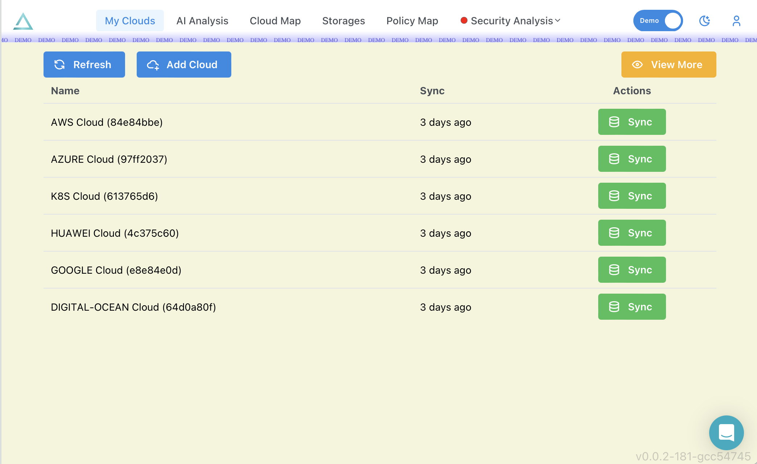757x464 pixels.
Task: Open the chevron next to Security Analysis
Action: 557,21
